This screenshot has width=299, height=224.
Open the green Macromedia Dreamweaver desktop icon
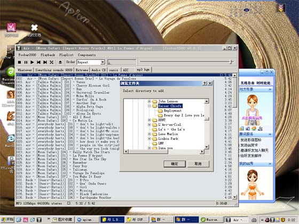pyautogui.click(x=9, y=75)
